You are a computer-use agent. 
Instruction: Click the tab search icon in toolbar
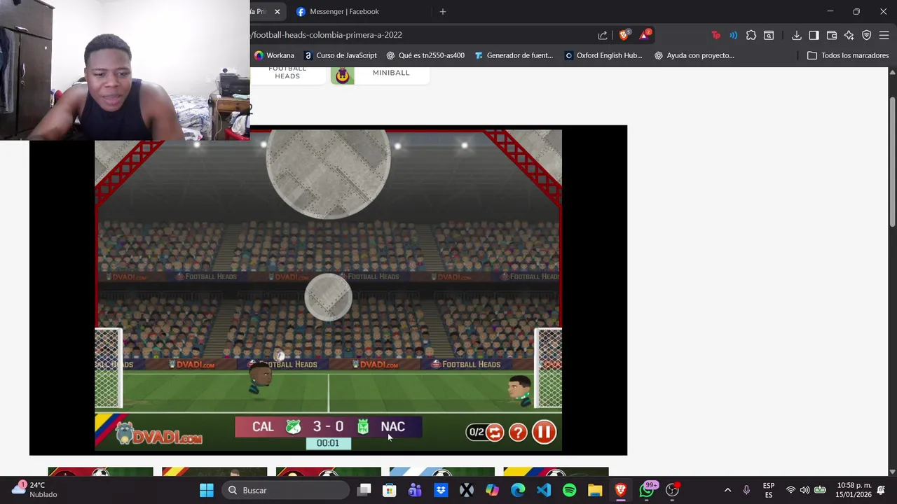[769, 35]
